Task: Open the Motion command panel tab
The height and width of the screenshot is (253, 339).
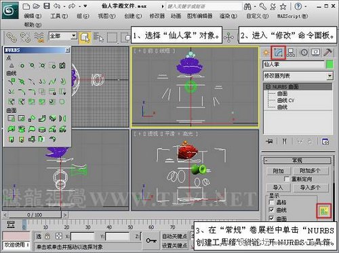Action: click(304, 53)
